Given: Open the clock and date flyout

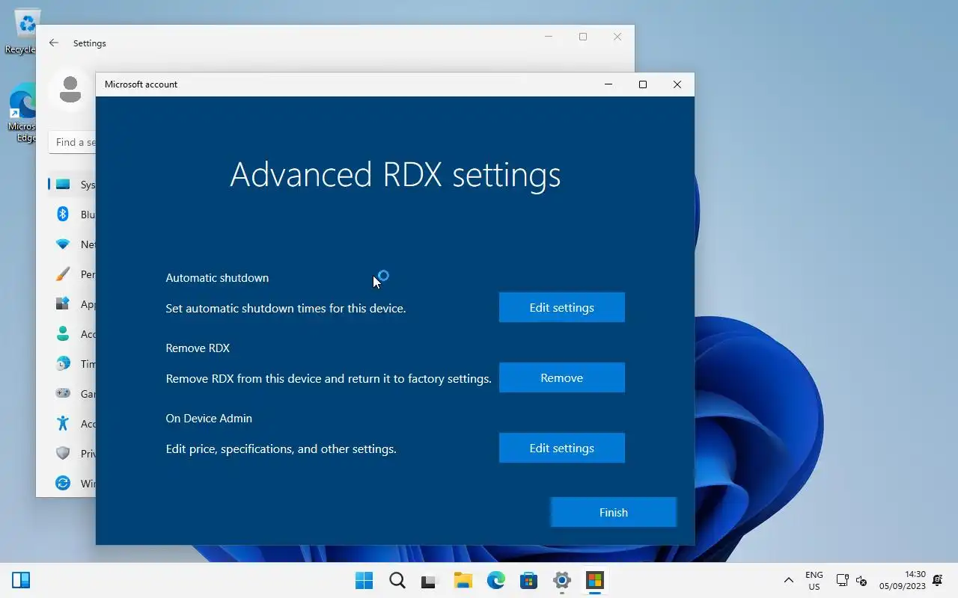Looking at the screenshot, I should 903,581.
